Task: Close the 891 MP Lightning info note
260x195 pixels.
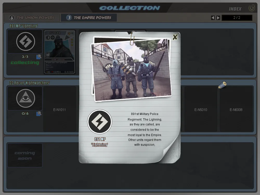Action: click(x=175, y=37)
